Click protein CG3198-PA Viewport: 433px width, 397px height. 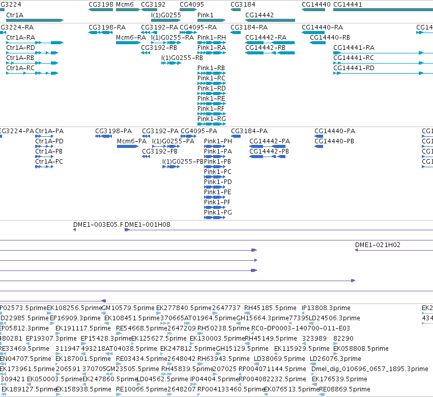tap(104, 136)
